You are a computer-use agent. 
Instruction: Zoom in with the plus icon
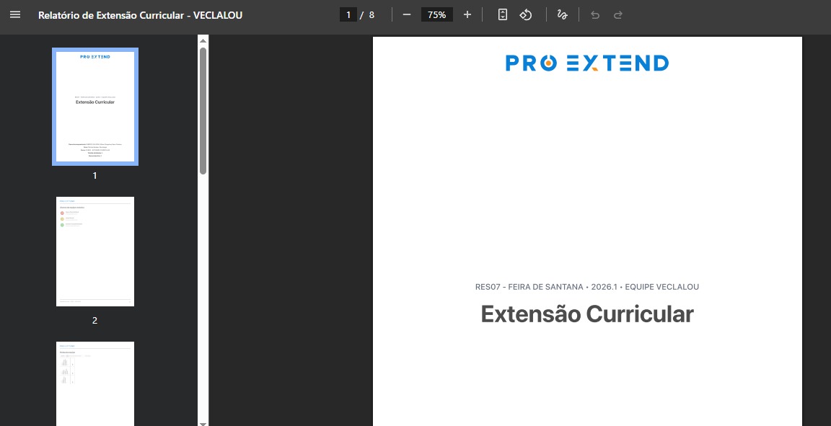(467, 15)
